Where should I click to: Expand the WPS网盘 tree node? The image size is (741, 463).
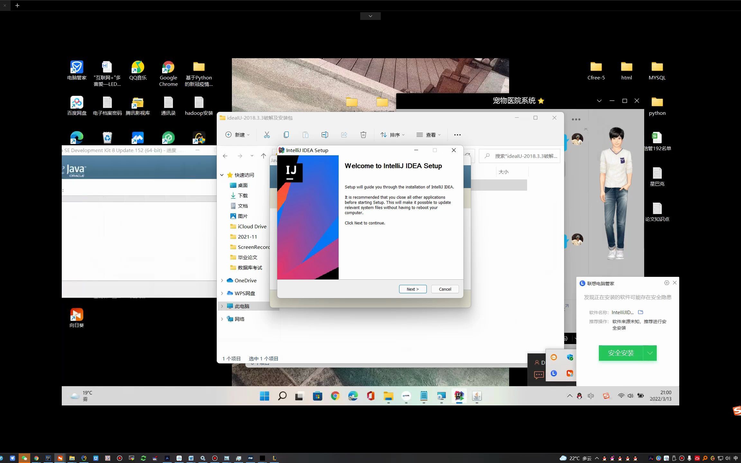[222, 293]
